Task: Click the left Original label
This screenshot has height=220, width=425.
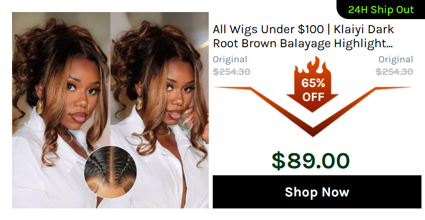Action: coord(230,59)
